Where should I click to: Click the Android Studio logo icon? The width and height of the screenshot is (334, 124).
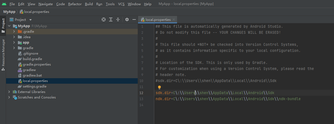click(x=4, y=4)
